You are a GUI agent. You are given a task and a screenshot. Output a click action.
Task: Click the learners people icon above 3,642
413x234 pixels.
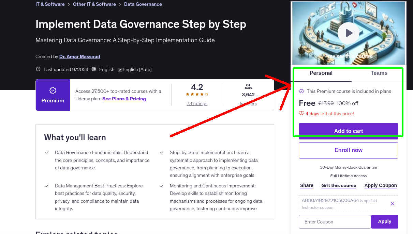tap(248, 86)
